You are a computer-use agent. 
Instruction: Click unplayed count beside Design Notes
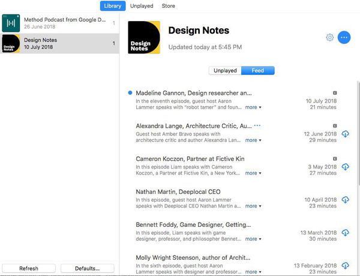tap(113, 43)
